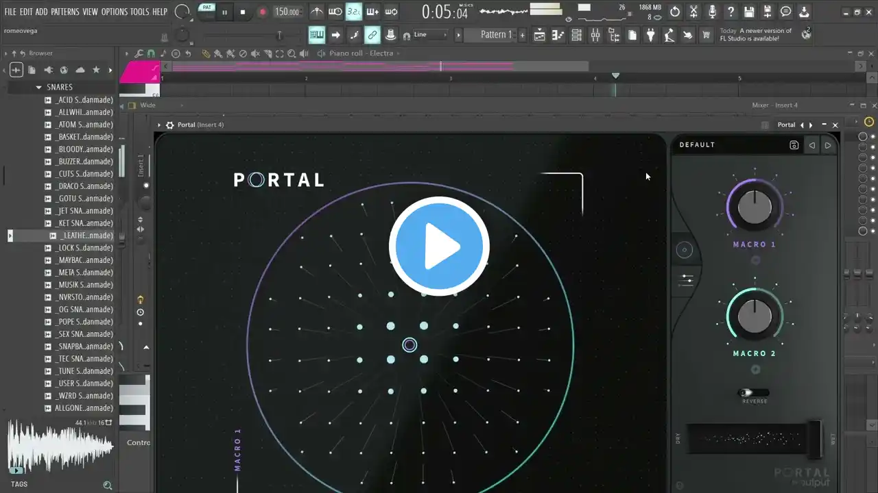Viewport: 878px width, 493px height.
Task: Click the MACRO 2 knob
Action: [755, 316]
